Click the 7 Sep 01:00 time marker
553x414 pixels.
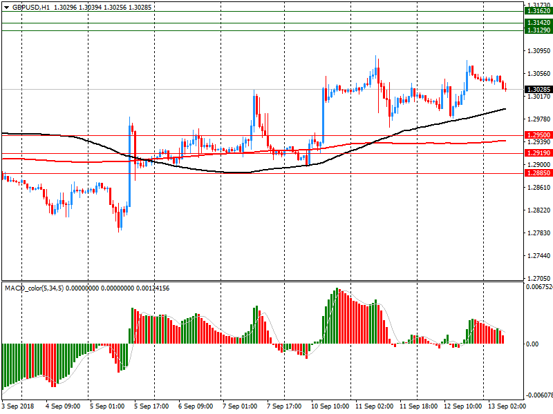point(241,407)
